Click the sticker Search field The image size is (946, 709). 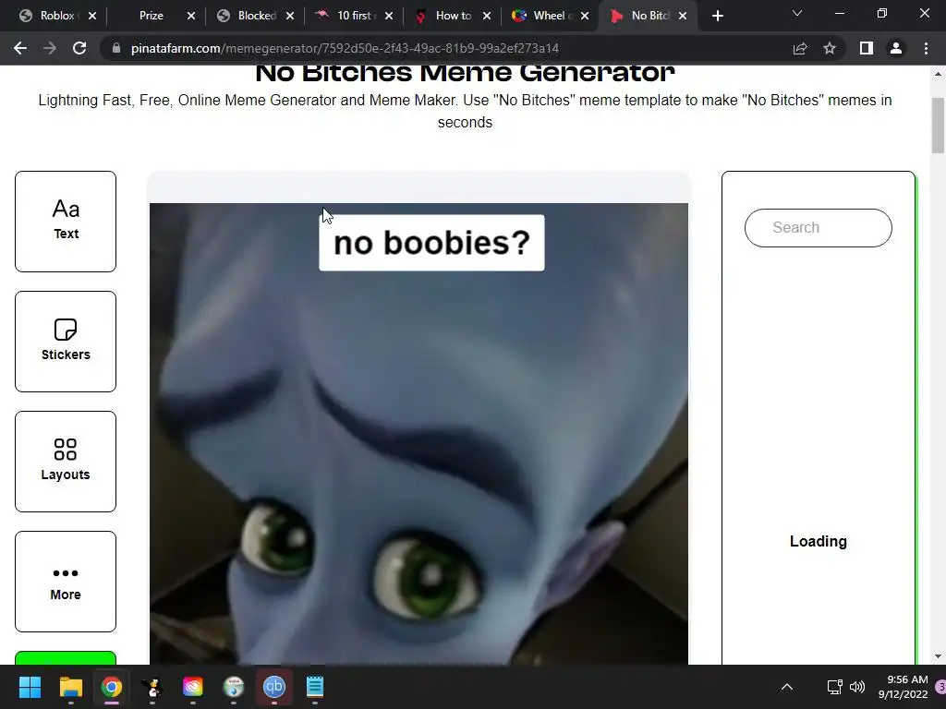(x=819, y=228)
